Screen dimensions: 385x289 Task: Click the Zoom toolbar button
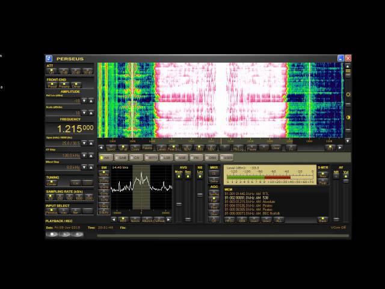pyautogui.click(x=135, y=148)
